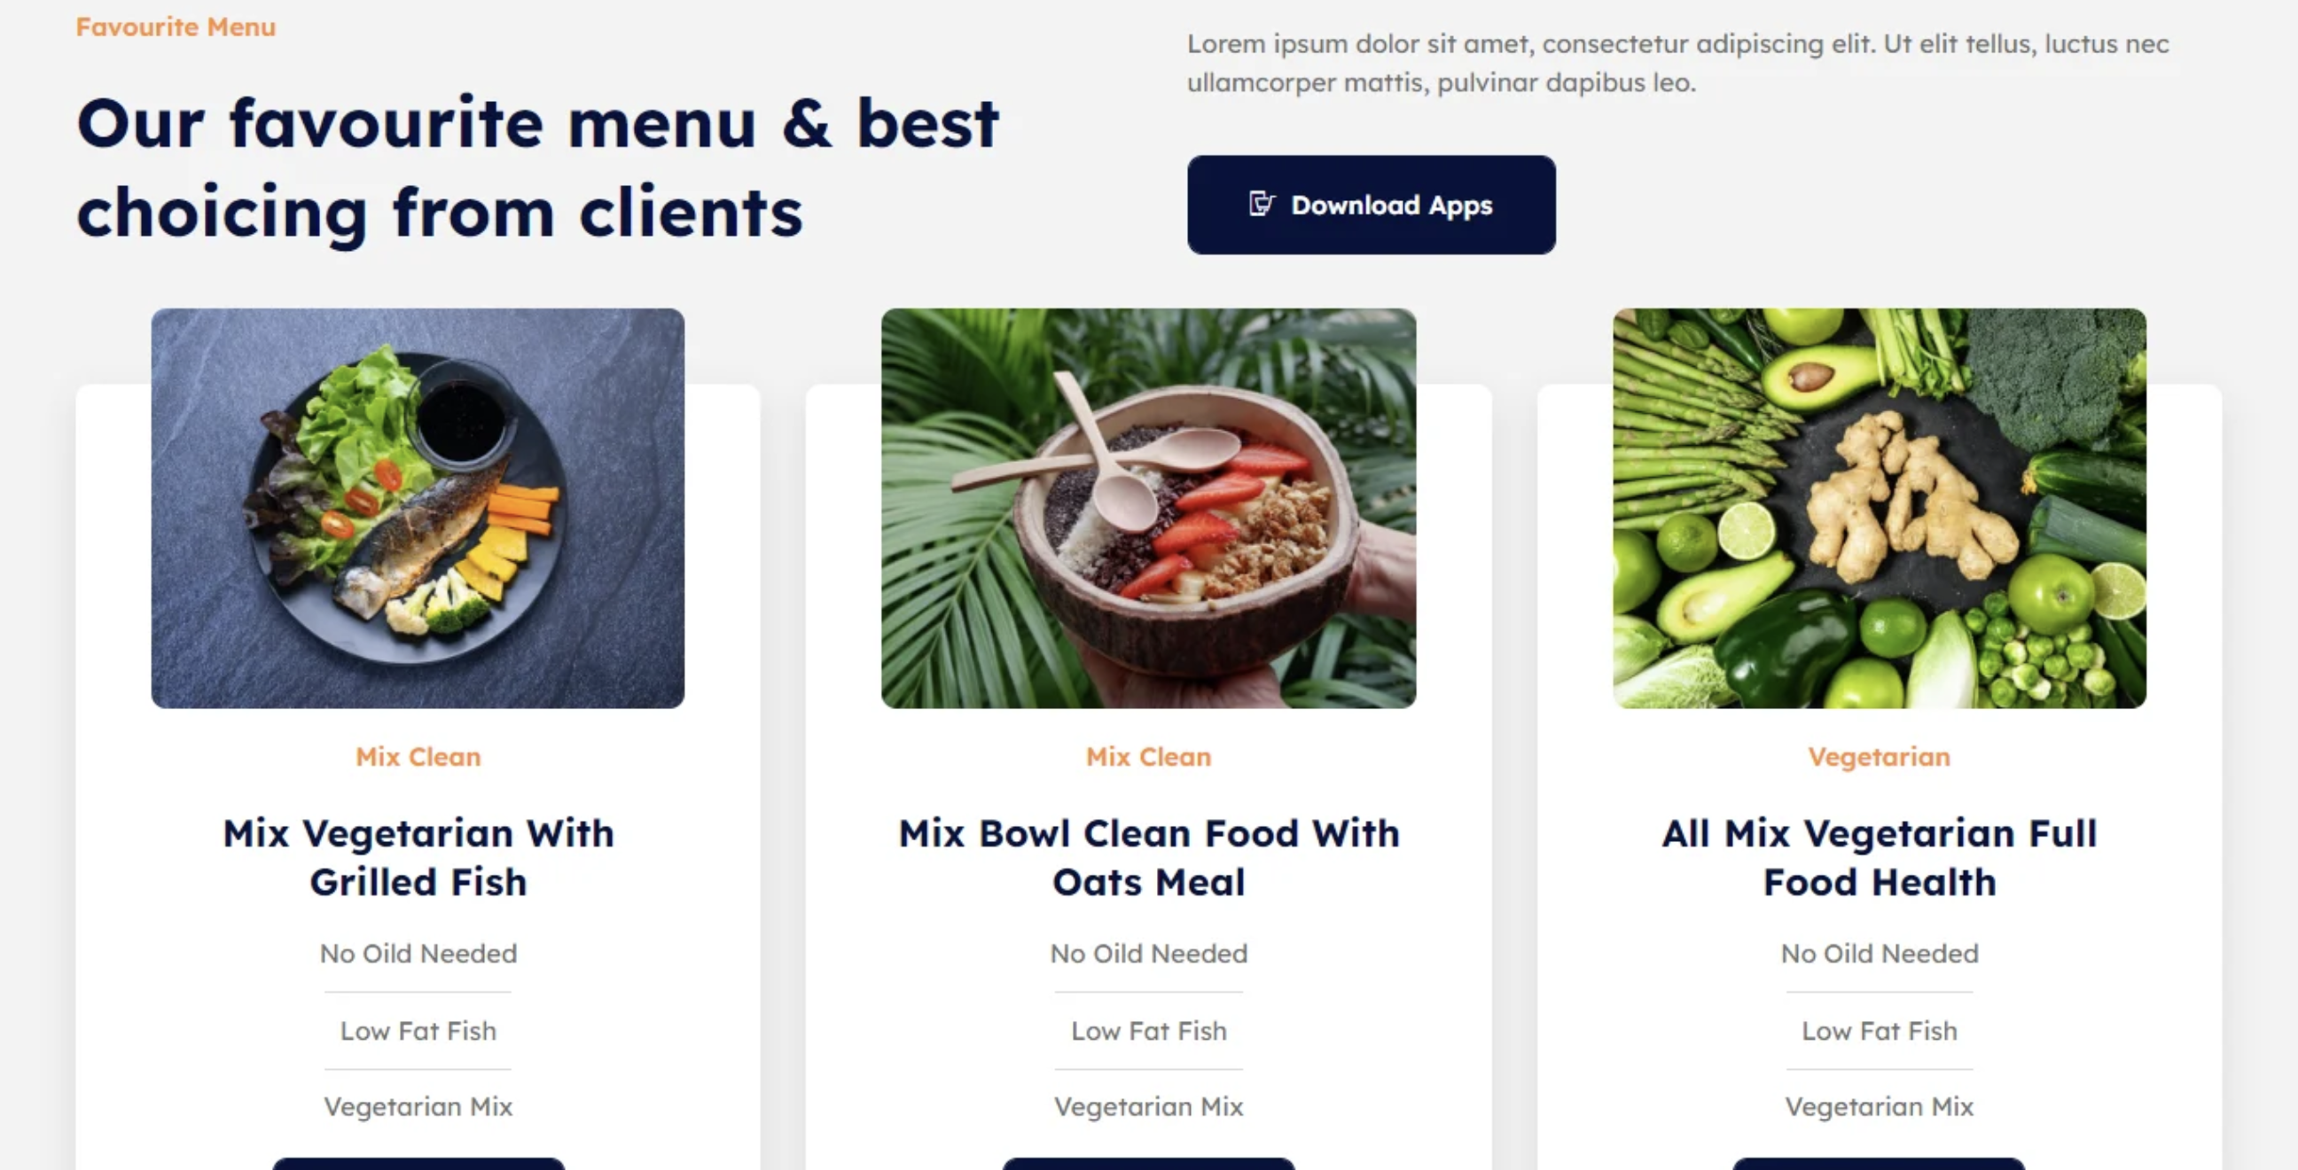The image size is (2298, 1170).
Task: Click the Download Apps button icon
Action: 1262,204
